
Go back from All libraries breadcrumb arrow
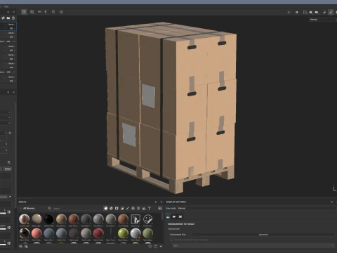pos(21,208)
